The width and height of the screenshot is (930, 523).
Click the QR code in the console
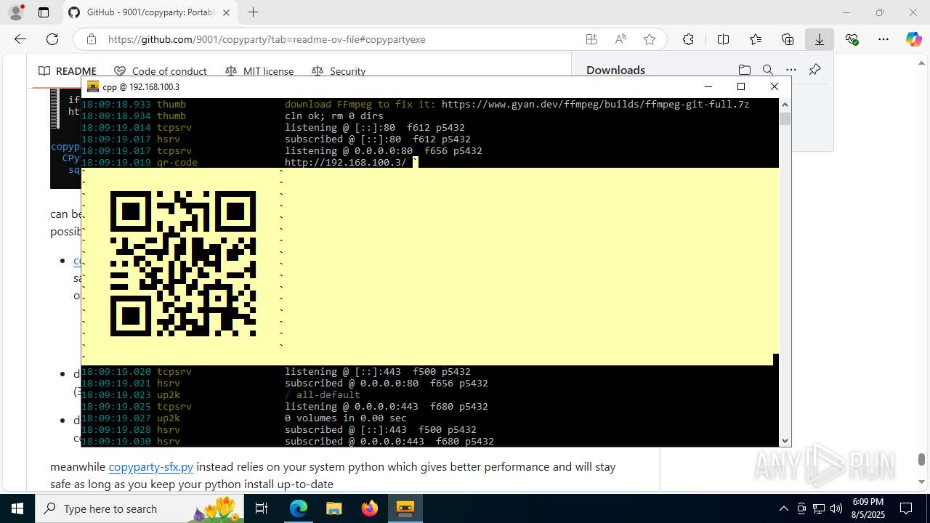pyautogui.click(x=183, y=264)
